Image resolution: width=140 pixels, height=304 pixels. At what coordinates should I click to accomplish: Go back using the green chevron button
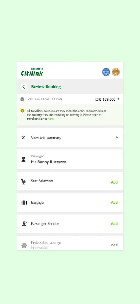(24, 87)
